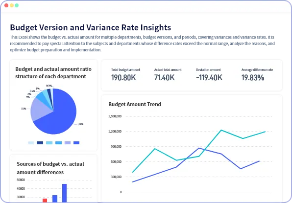Click the 300,000 axis label
Screen dimensions: 292x203
tap(116, 177)
